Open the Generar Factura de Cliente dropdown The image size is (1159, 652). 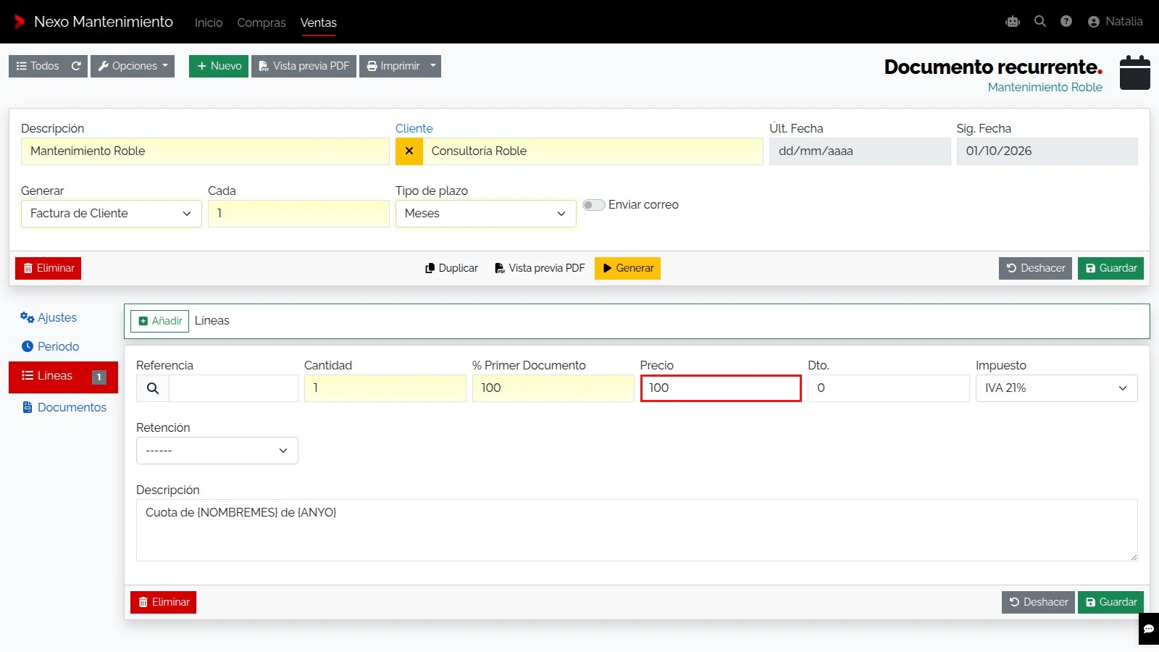point(112,214)
